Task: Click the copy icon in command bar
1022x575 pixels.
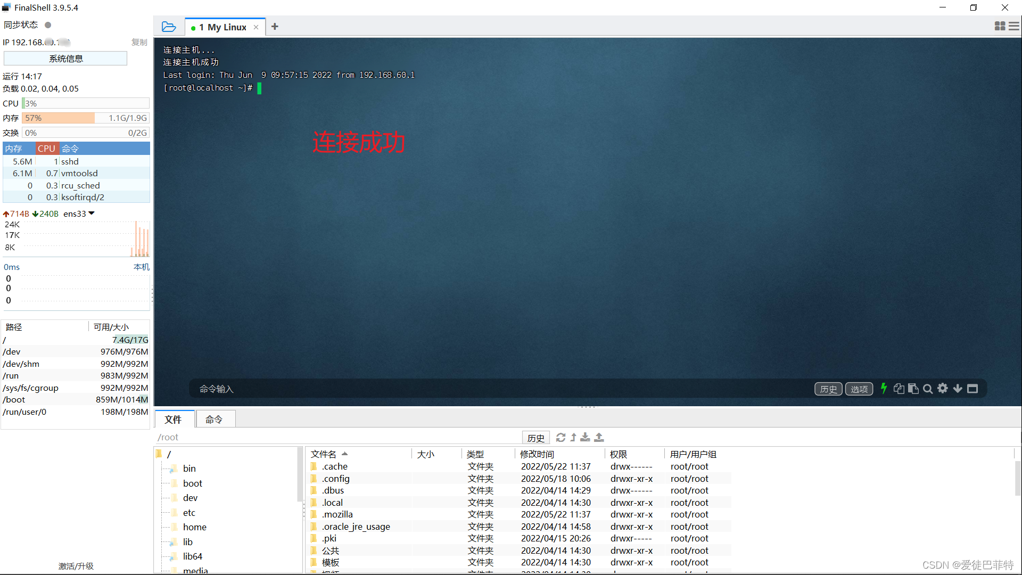Action: [899, 389]
